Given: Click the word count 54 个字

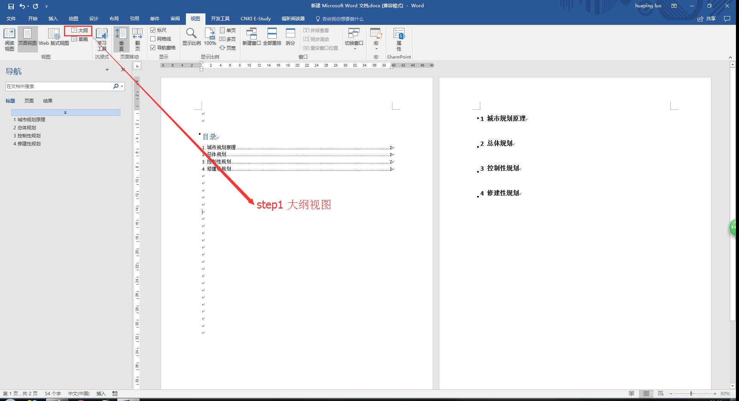Looking at the screenshot, I should 53,393.
